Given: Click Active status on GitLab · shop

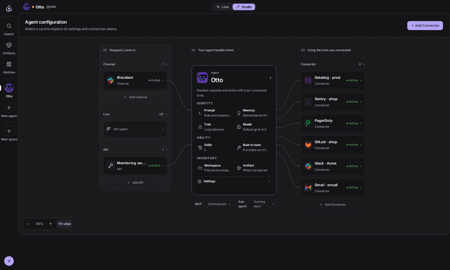Looking at the screenshot, I should coord(352,145).
